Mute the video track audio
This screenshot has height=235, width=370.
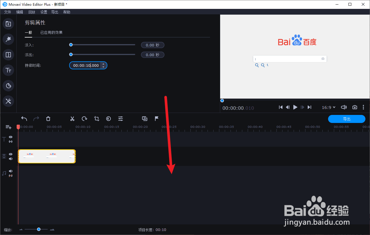coord(11,159)
